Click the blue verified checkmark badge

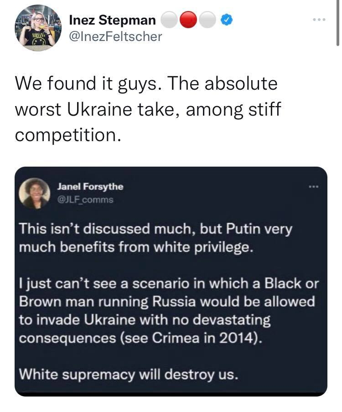226,20
